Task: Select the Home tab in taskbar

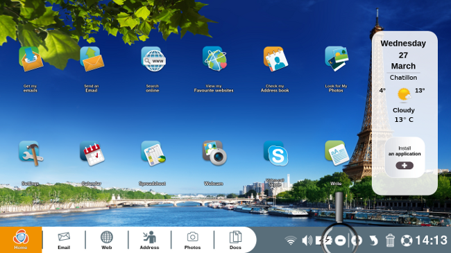Action: [x=21, y=240]
